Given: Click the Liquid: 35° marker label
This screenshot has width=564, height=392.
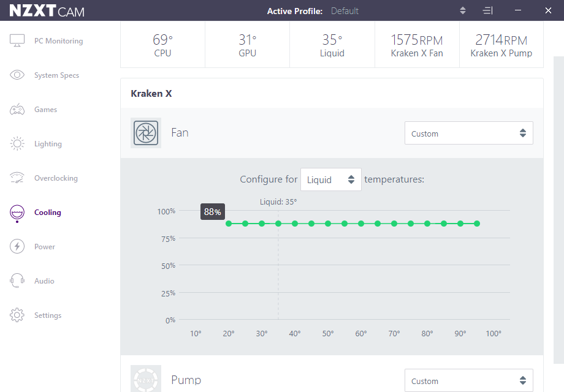Looking at the screenshot, I should [x=278, y=202].
